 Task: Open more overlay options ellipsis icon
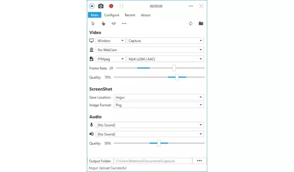tap(124, 23)
